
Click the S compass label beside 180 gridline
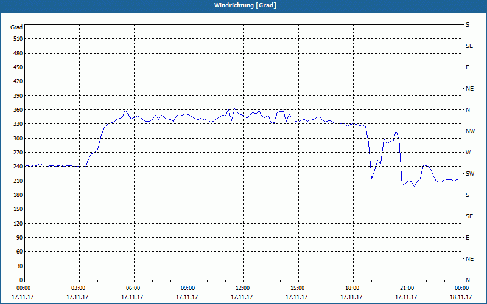click(468, 195)
